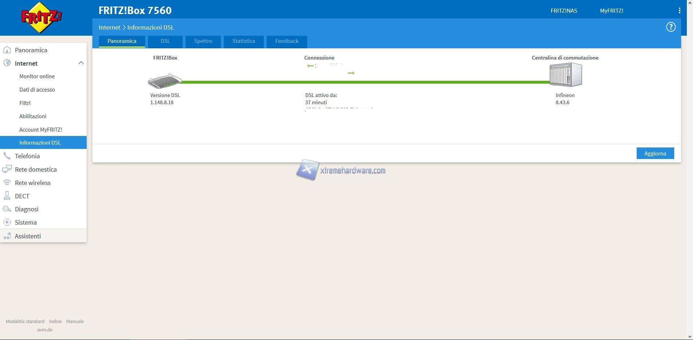Click the DECT handset icon
The width and height of the screenshot is (693, 340).
[7, 196]
